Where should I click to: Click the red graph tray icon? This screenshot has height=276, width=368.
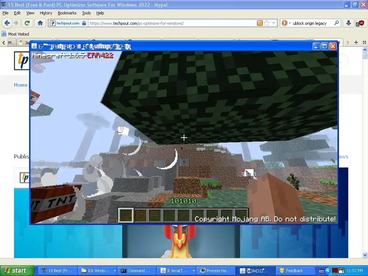(335, 271)
